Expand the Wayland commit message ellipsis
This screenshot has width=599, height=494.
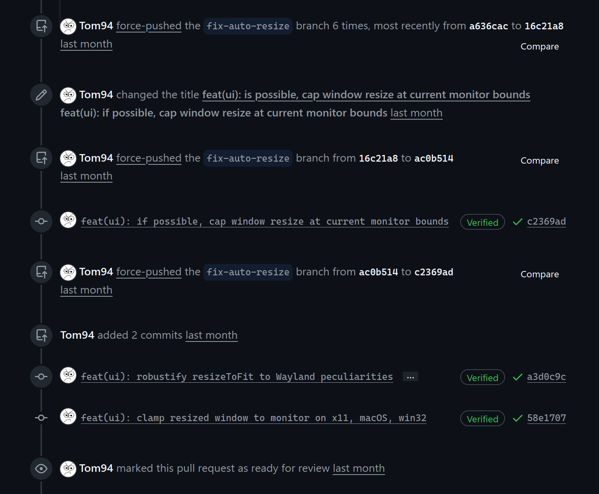tap(410, 377)
